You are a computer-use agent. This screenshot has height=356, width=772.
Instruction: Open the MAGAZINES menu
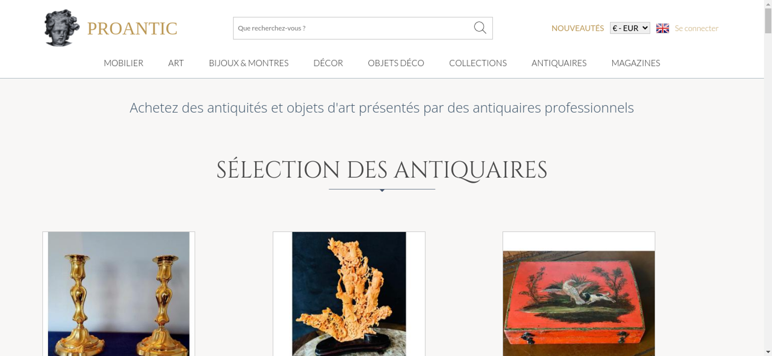coord(636,63)
